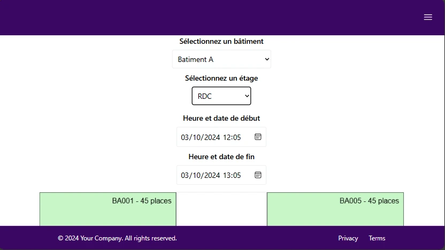Open the Terms link in footer
Screen dimensions: 445x250
point(377,238)
